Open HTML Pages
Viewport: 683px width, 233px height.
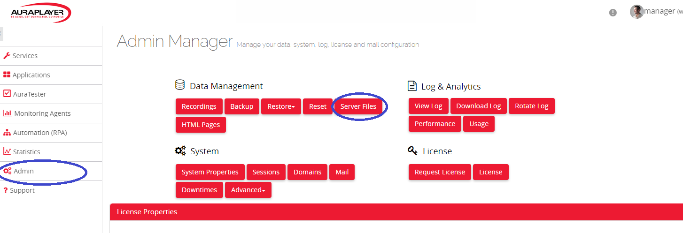point(201,125)
